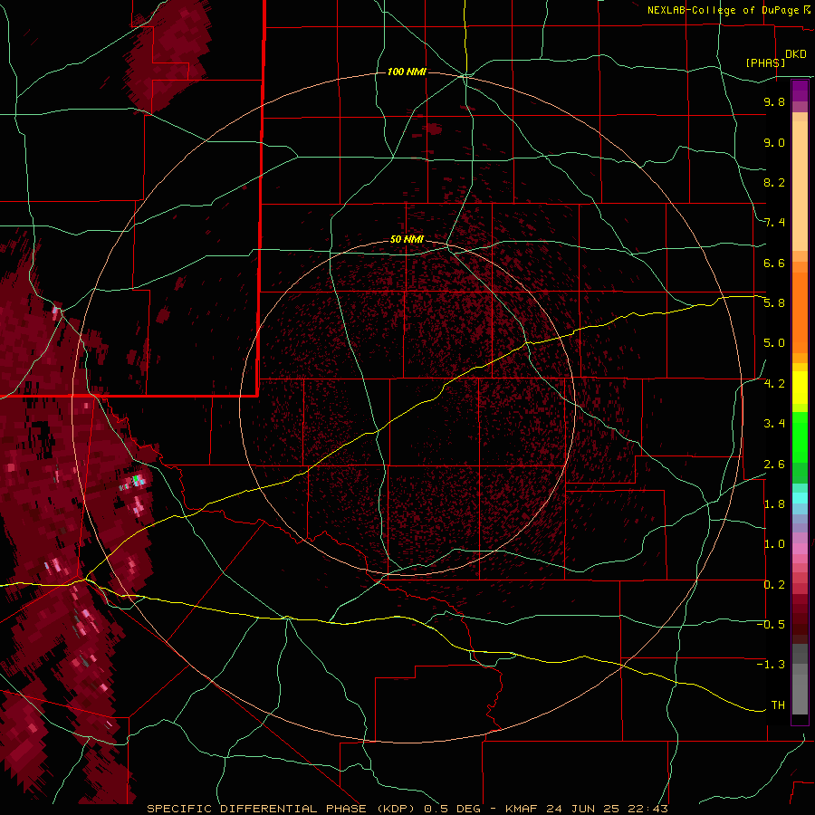Click the DKD label above the color scale

(x=795, y=53)
